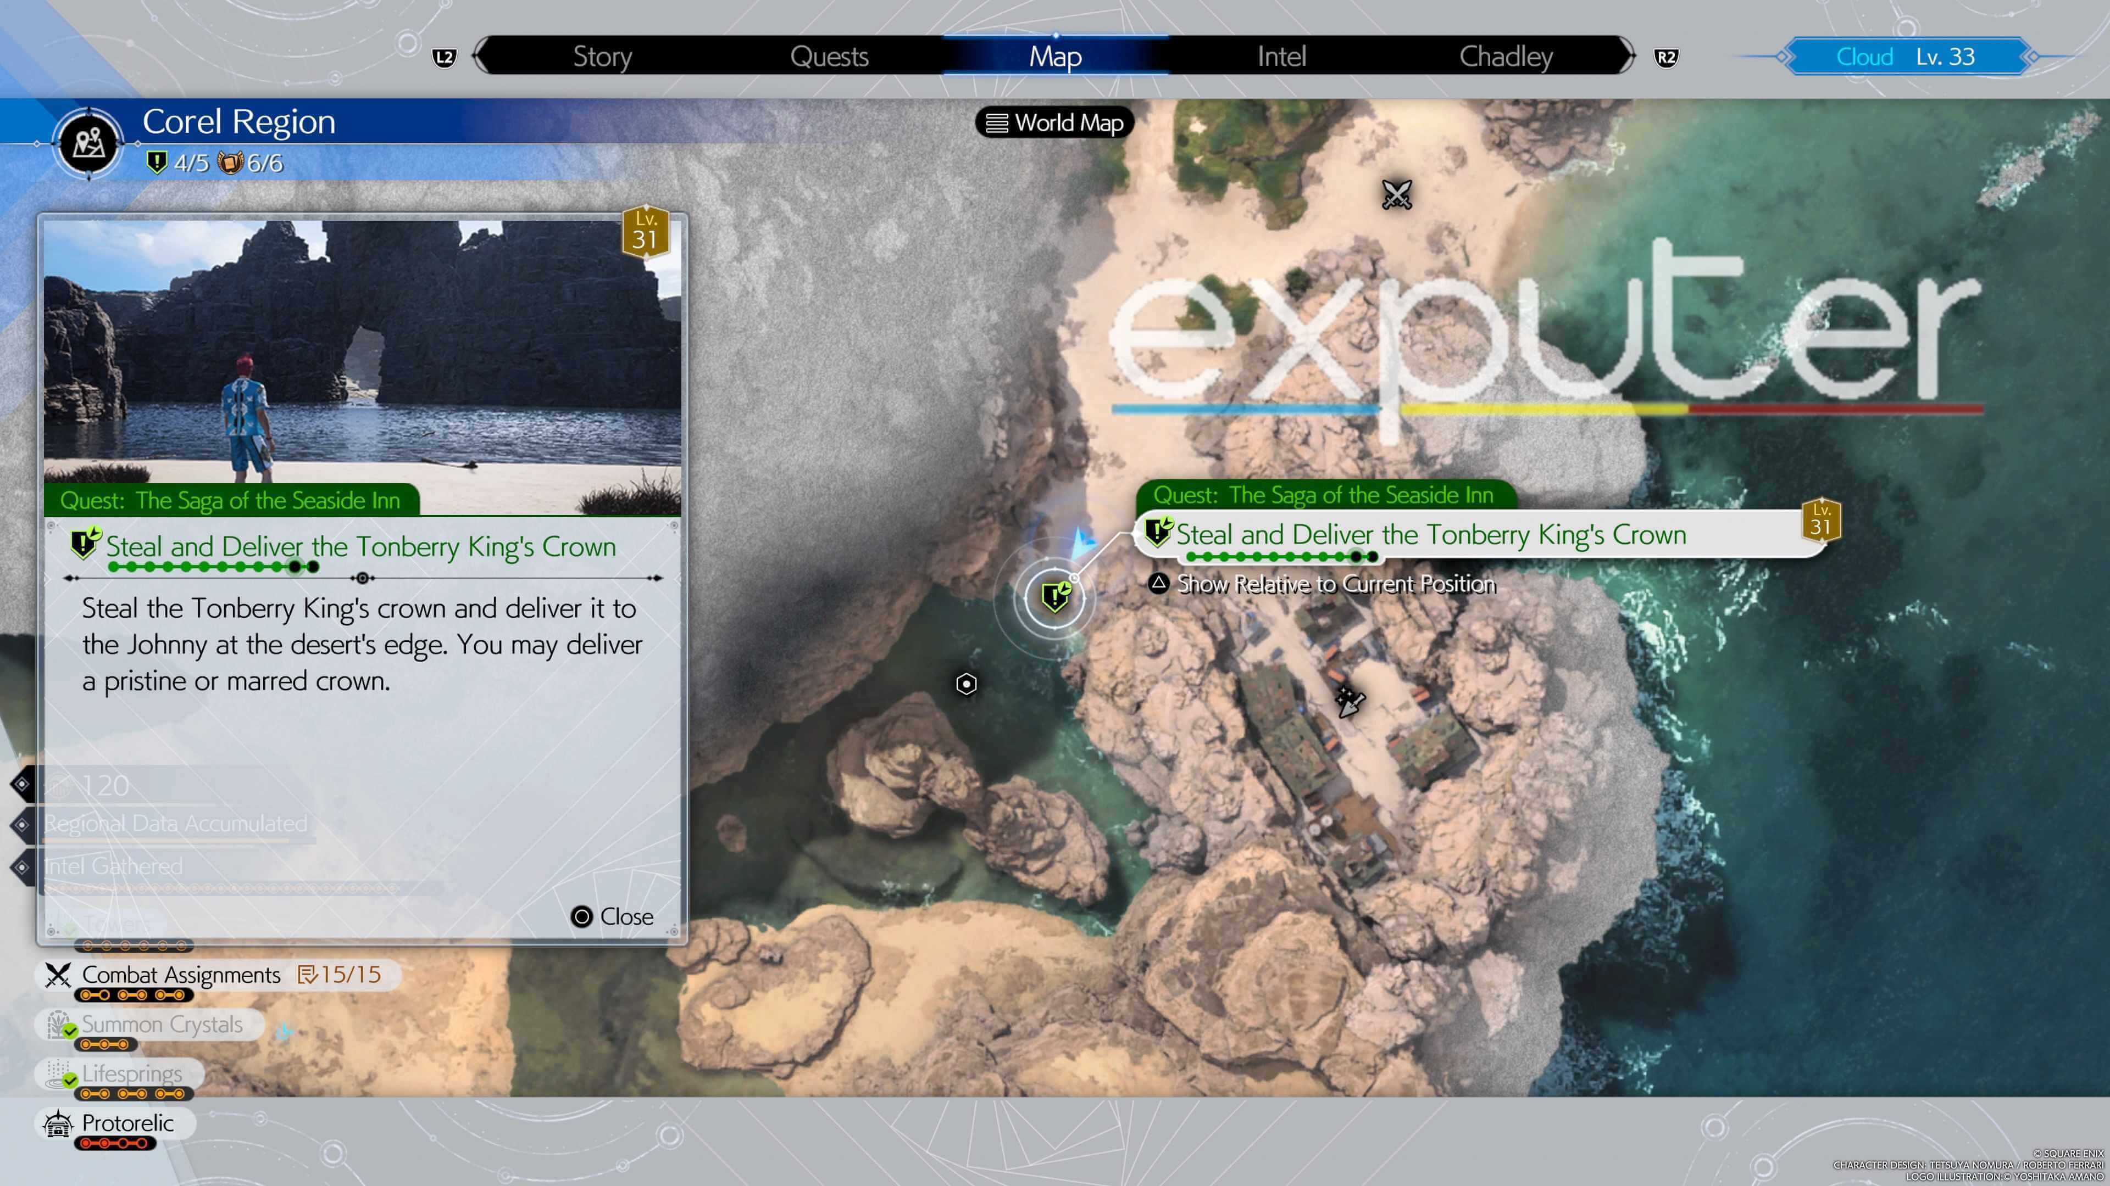
Task: Select Lifesprings list entry
Action: [120, 1073]
